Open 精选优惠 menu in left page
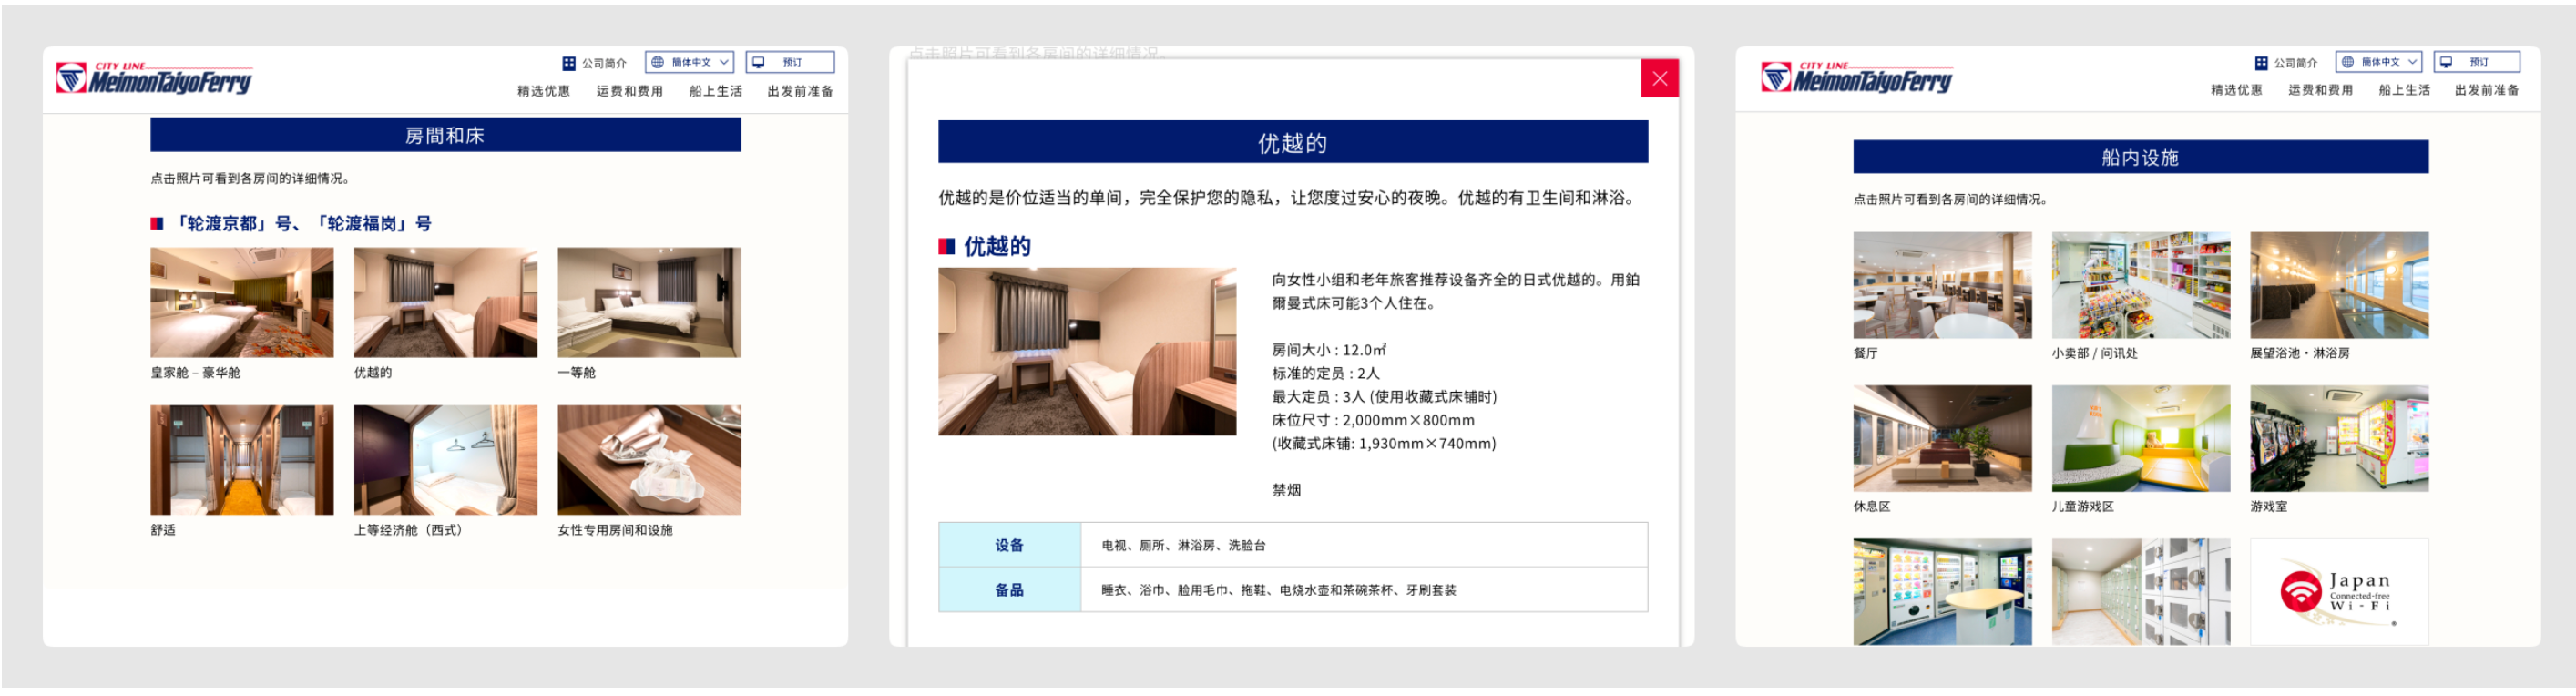The width and height of the screenshot is (2576, 696). click(543, 91)
